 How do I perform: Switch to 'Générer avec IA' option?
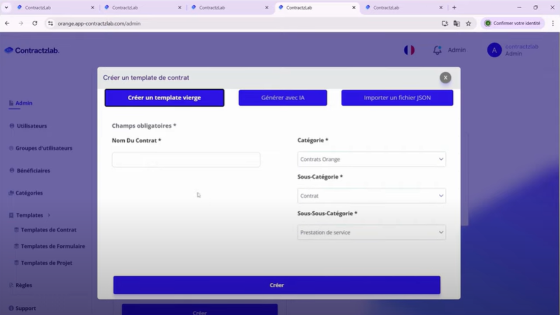[283, 98]
